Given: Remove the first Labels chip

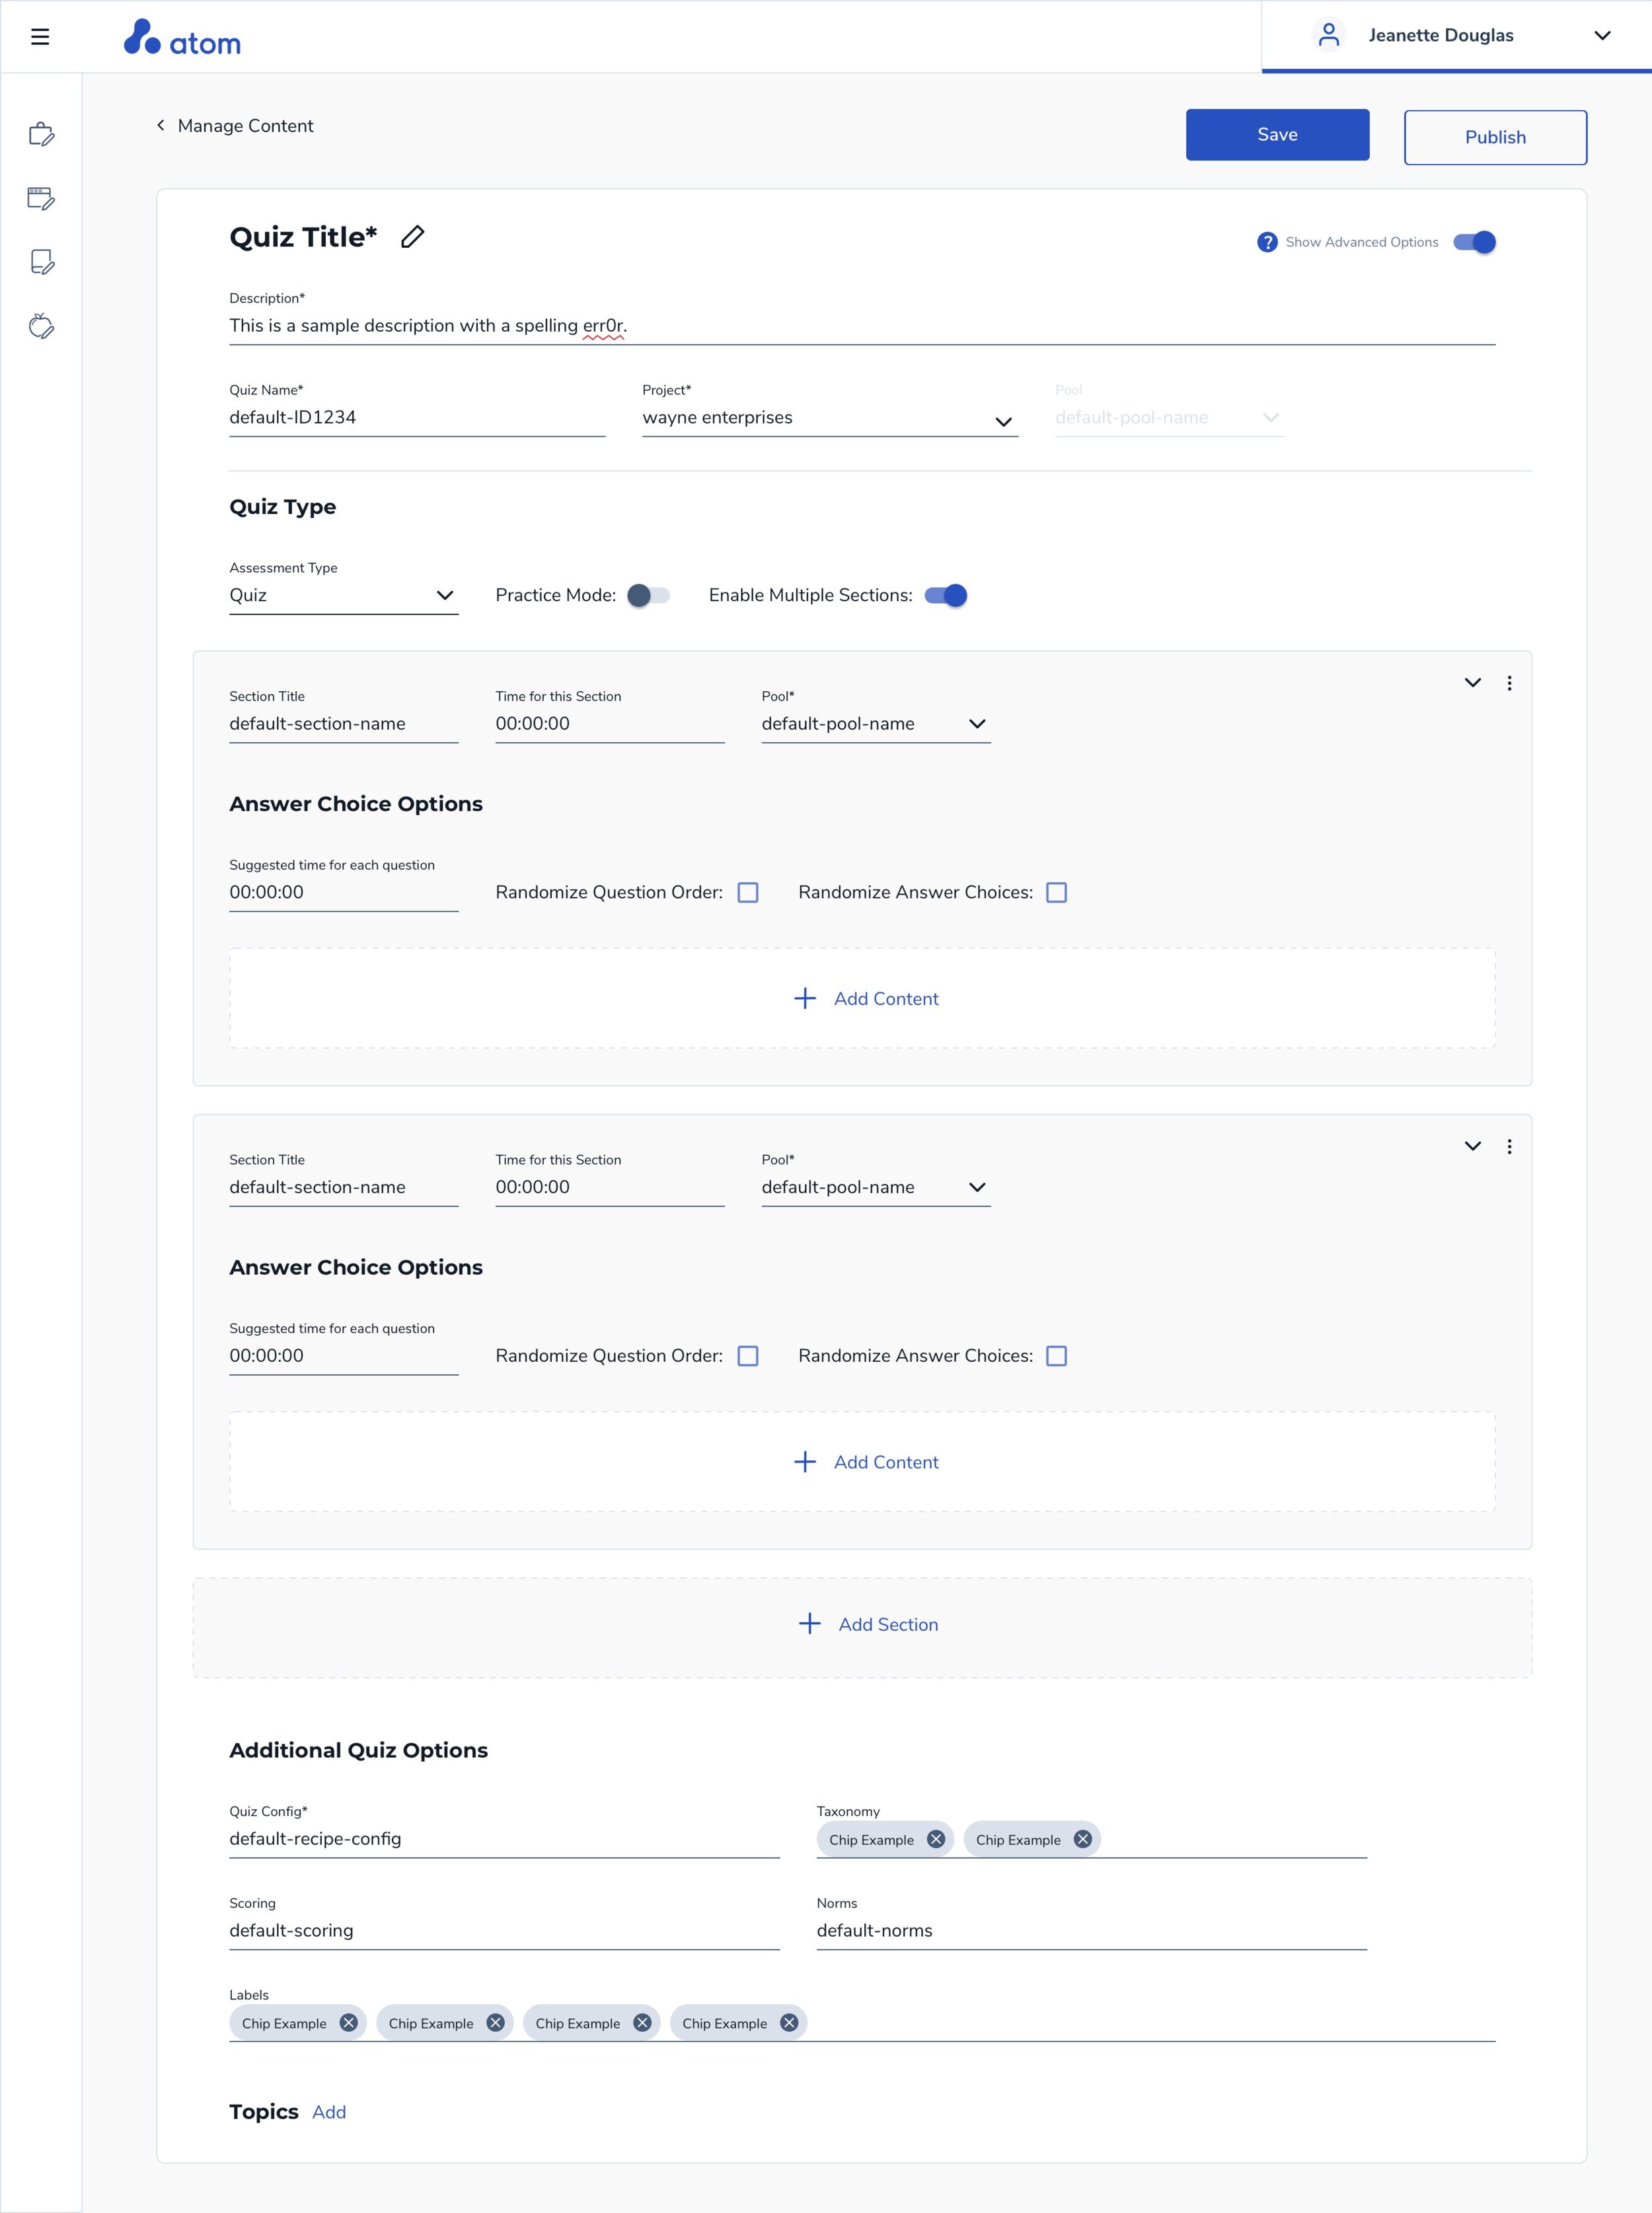Looking at the screenshot, I should point(348,2022).
